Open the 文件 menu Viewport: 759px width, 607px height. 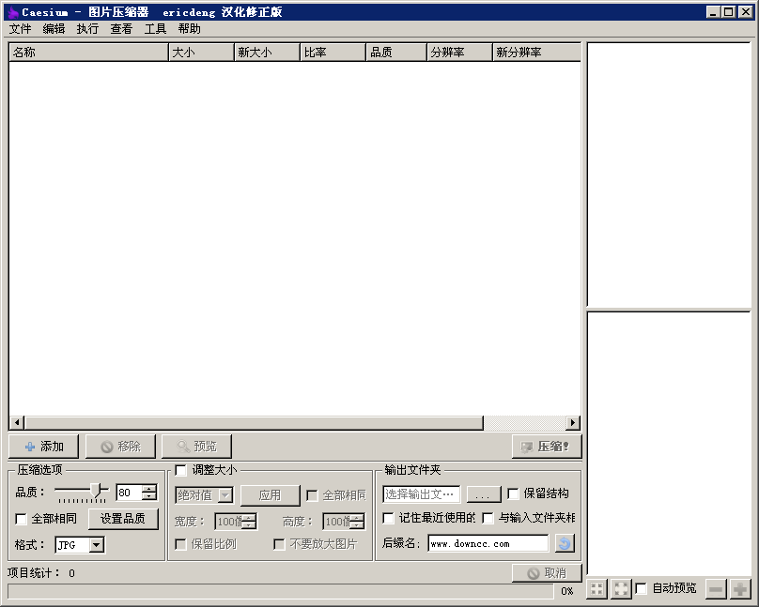(x=20, y=29)
